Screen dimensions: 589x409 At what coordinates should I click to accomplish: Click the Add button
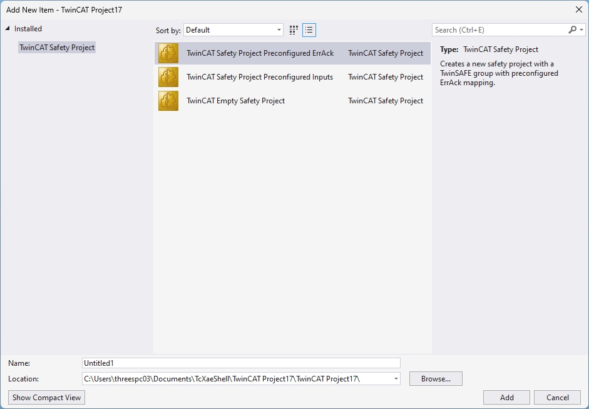506,397
